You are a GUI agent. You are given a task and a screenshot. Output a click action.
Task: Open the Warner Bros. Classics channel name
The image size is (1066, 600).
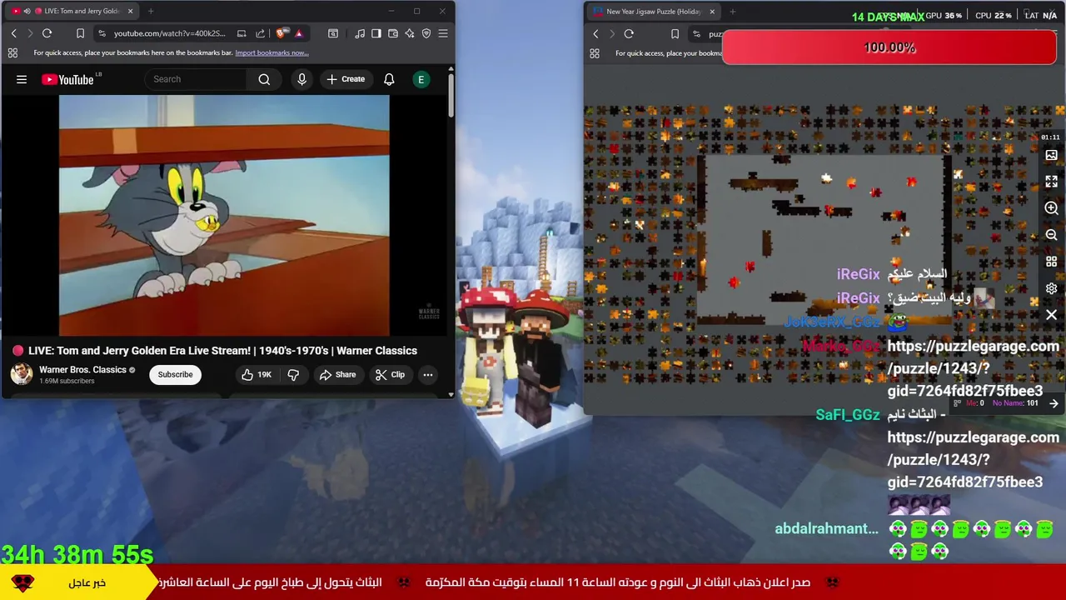82,369
